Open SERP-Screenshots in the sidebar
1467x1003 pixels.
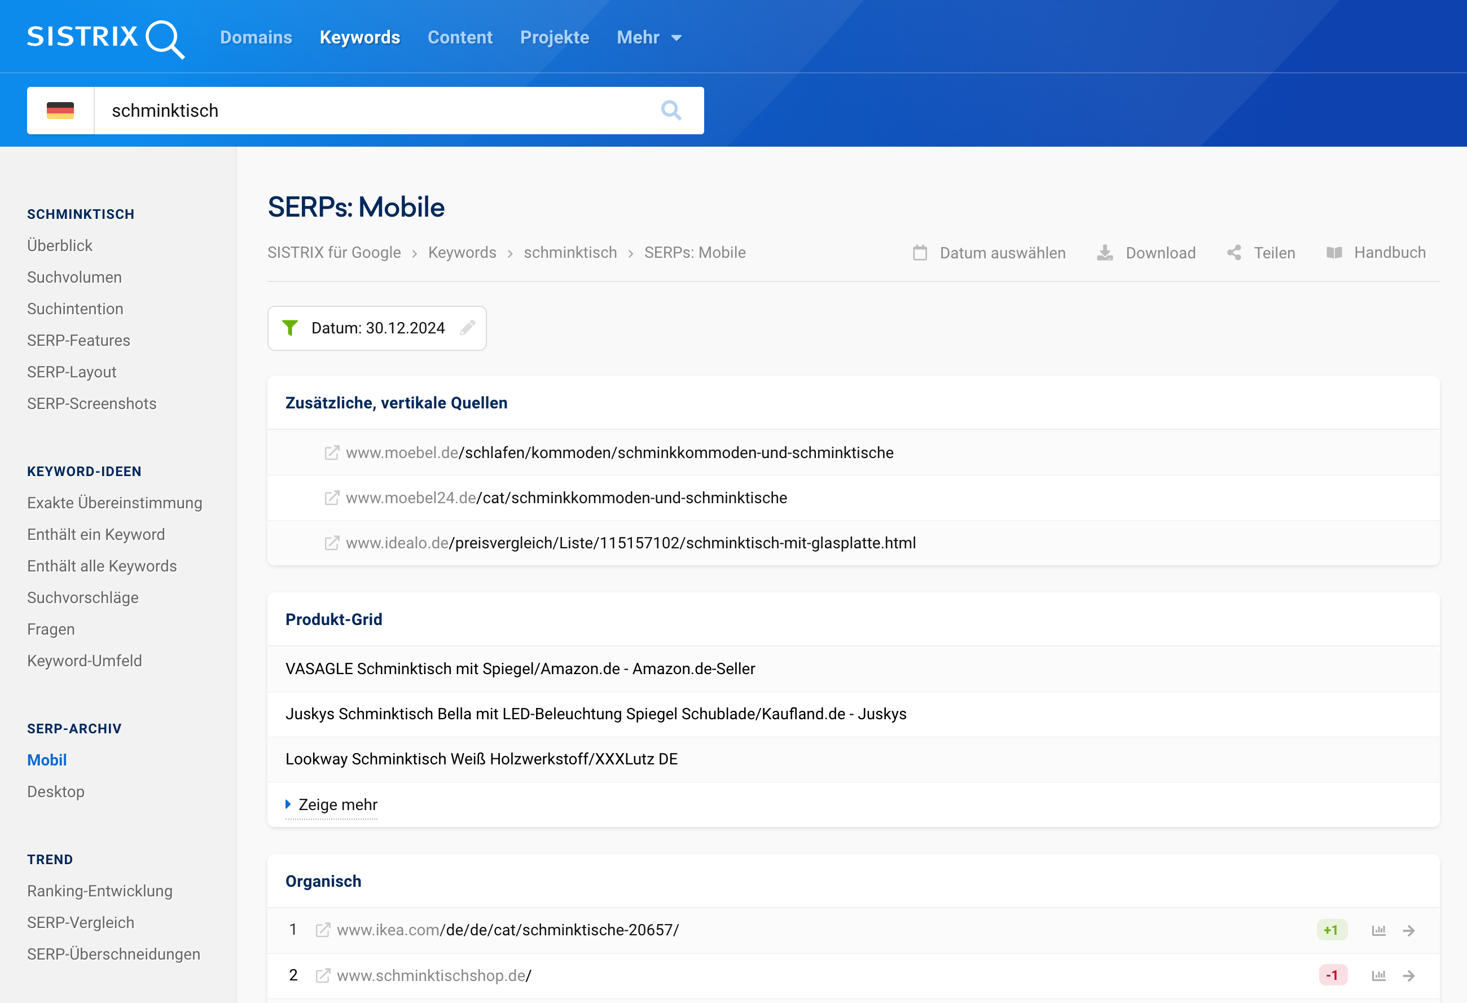click(x=91, y=403)
